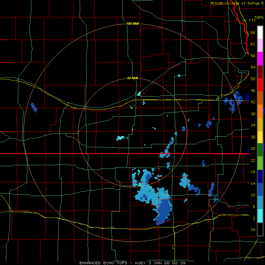The width and height of the screenshot is (265, 265).
Task: Pick the dark green legend swatch
Action: (x=260, y=150)
